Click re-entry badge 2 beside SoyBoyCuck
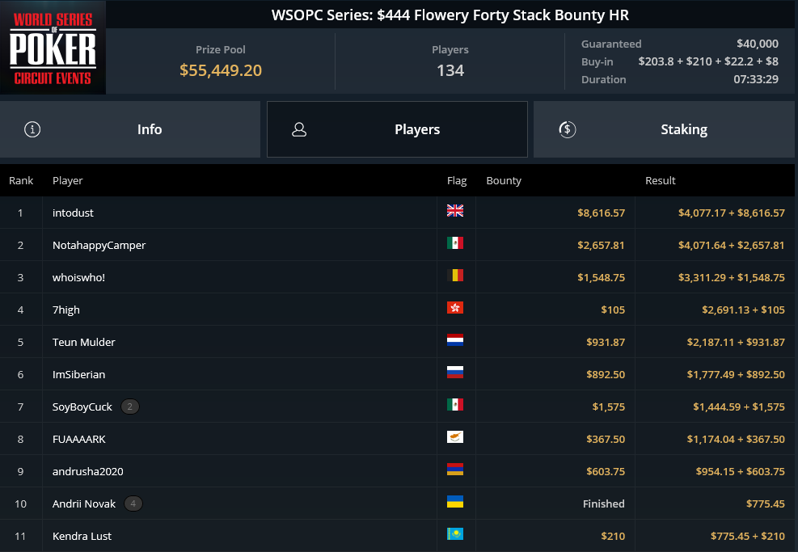The image size is (798, 552). (x=130, y=407)
